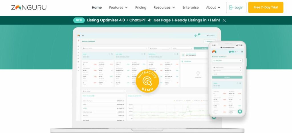Click the Export button on phone mockup
This screenshot has height=133, width=292.
pos(227,77)
